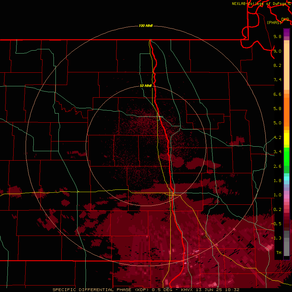Click the 5.8 value on the color scale
Viewport: 292px width, 292px height.
click(277, 109)
